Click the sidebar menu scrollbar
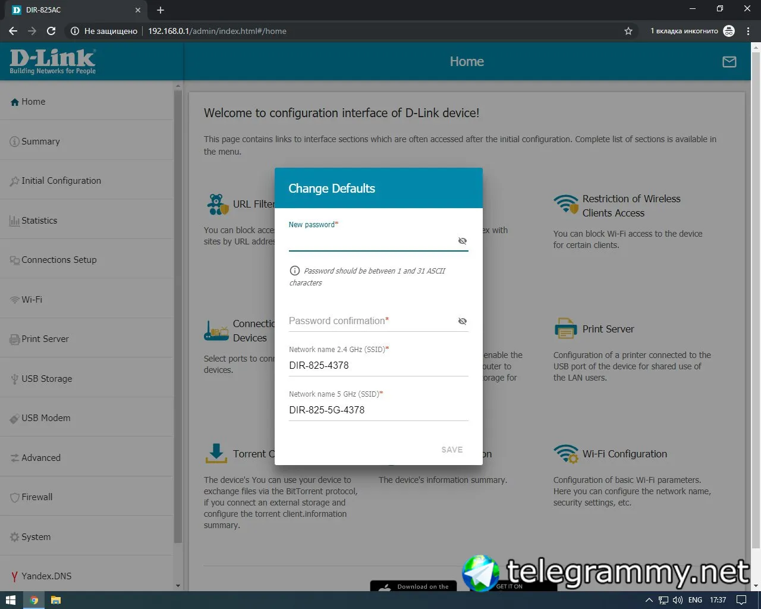Screen dimensions: 761x609 [178, 316]
